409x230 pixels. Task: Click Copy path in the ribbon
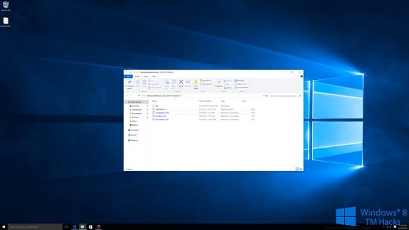[x=153, y=84]
